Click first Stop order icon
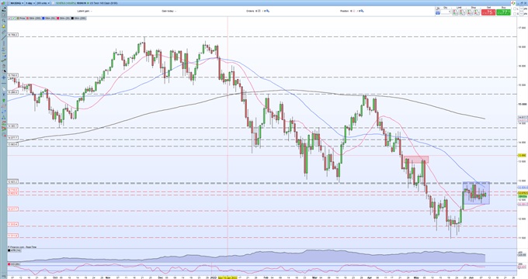 (x=470, y=12)
